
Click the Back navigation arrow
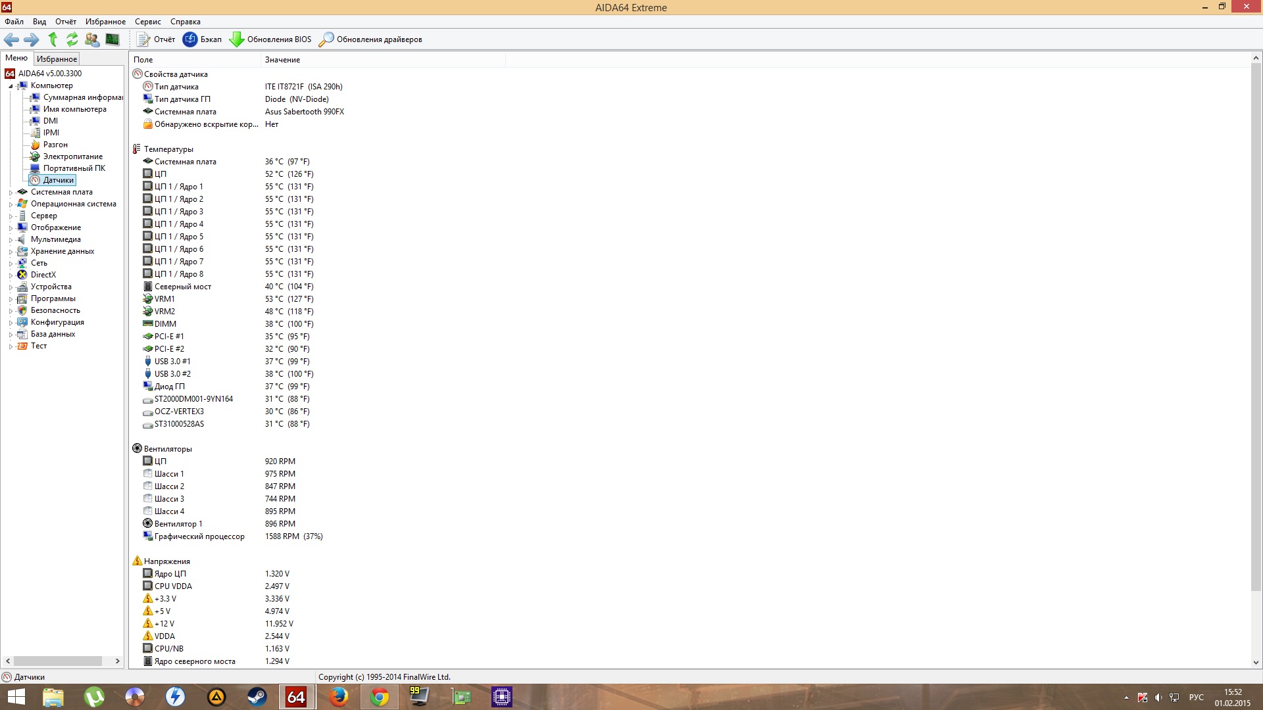tap(11, 39)
